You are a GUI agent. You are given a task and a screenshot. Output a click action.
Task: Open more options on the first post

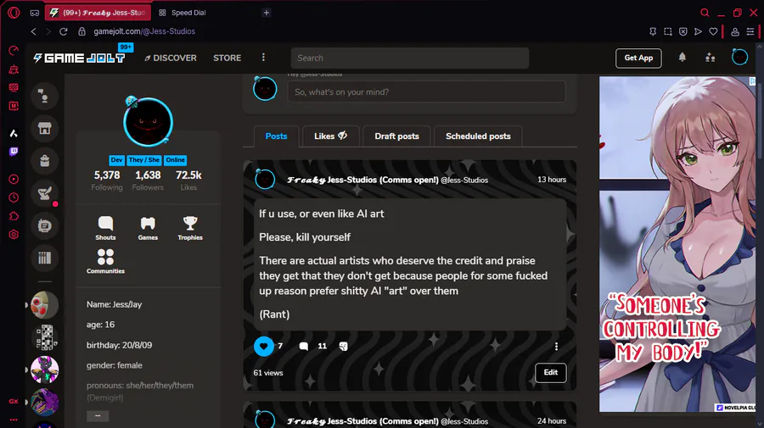click(x=556, y=347)
